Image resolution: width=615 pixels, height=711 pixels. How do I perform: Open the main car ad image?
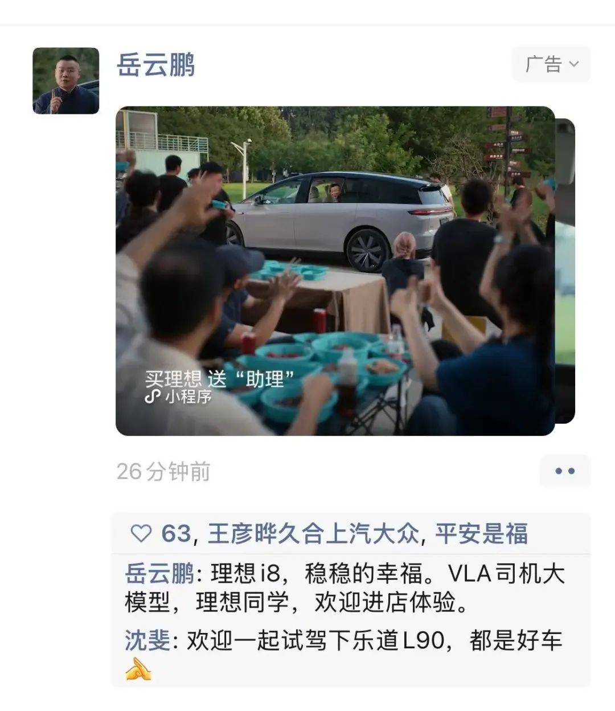(335, 271)
